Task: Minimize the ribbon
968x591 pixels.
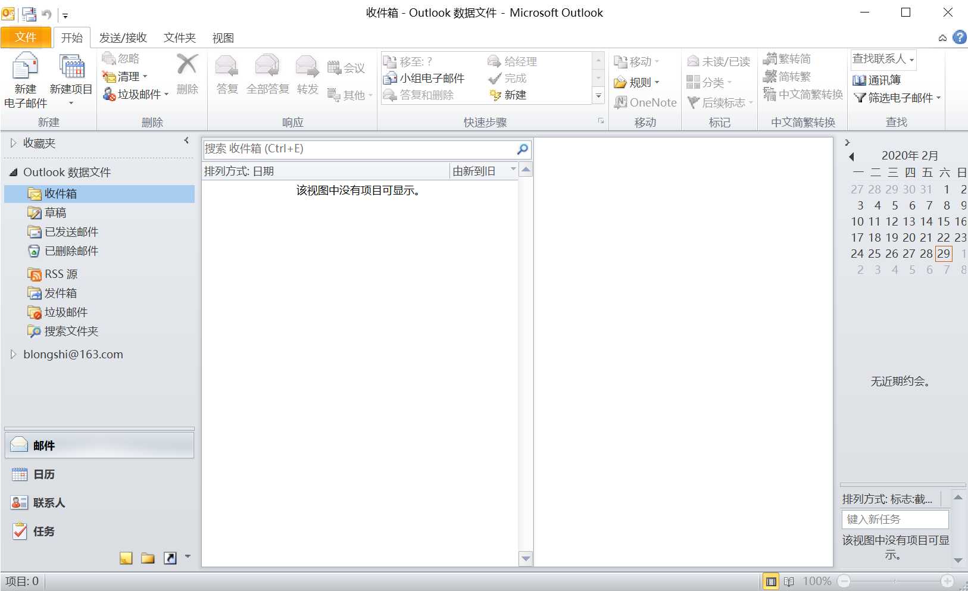Action: pos(942,38)
